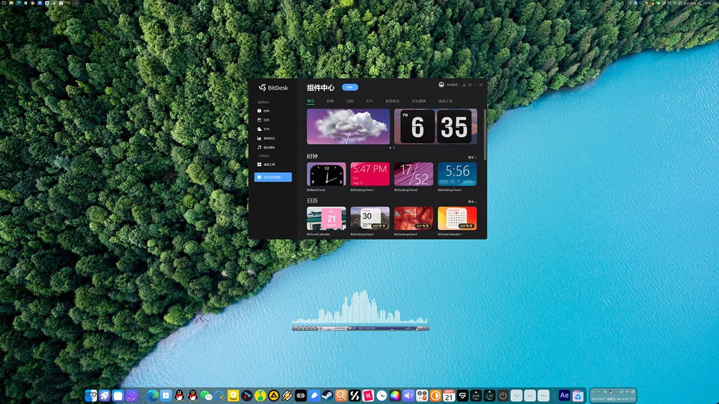The height and width of the screenshot is (404, 719).
Task: Expand hidden system tray icons chevron
Action: [594, 392]
